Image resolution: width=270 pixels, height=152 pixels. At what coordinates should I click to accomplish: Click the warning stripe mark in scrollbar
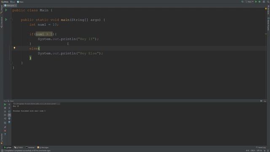pos(266,34)
